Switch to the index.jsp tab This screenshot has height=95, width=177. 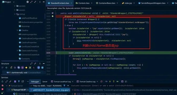tap(128, 3)
